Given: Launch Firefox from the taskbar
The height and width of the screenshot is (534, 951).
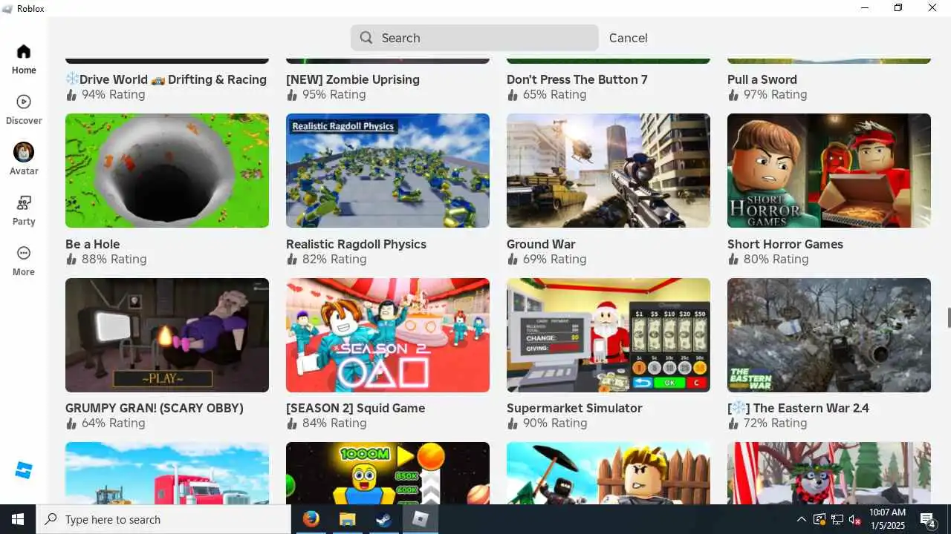Looking at the screenshot, I should coord(311,519).
